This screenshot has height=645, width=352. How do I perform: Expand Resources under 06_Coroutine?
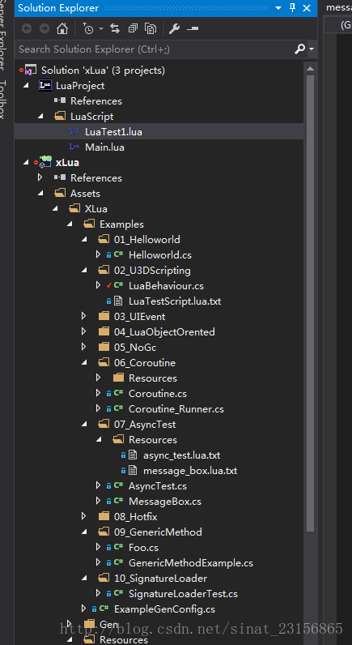click(98, 378)
